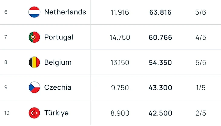Click Netherlands season points 11.916
This screenshot has width=221, height=126.
[120, 12]
